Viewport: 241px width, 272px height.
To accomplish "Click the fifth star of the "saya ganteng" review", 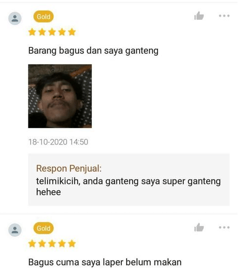I will pos(72,32).
